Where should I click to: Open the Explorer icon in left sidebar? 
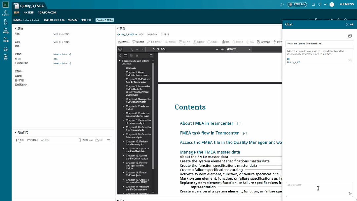click(6, 13)
